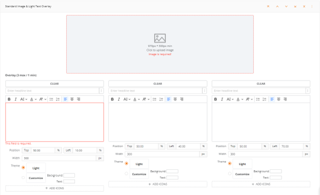Open headline options menu in first overlay
Image resolution: width=320 pixels, height=195 pixels.
(101, 91)
